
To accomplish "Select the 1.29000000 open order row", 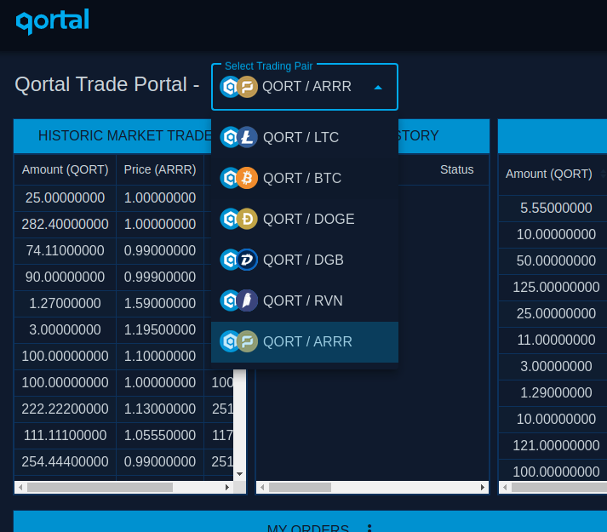I will coord(553,392).
